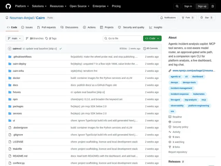Click the file icon for LICENSE

point(10,142)
